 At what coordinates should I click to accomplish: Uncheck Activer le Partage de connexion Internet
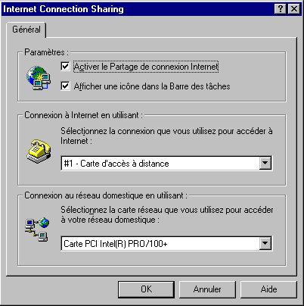pos(65,67)
